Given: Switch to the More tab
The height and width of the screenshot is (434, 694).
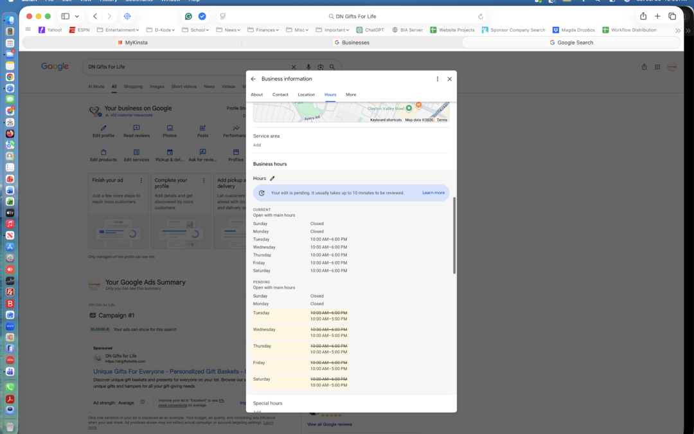Looking at the screenshot, I should (x=351, y=95).
